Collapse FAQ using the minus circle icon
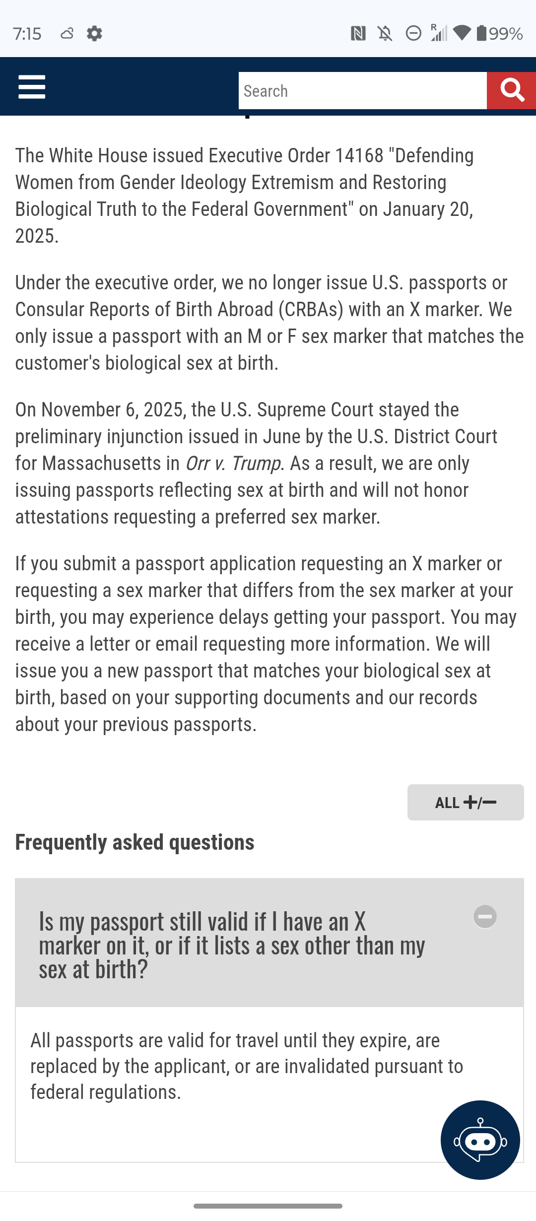The image size is (536, 1221). (x=485, y=916)
